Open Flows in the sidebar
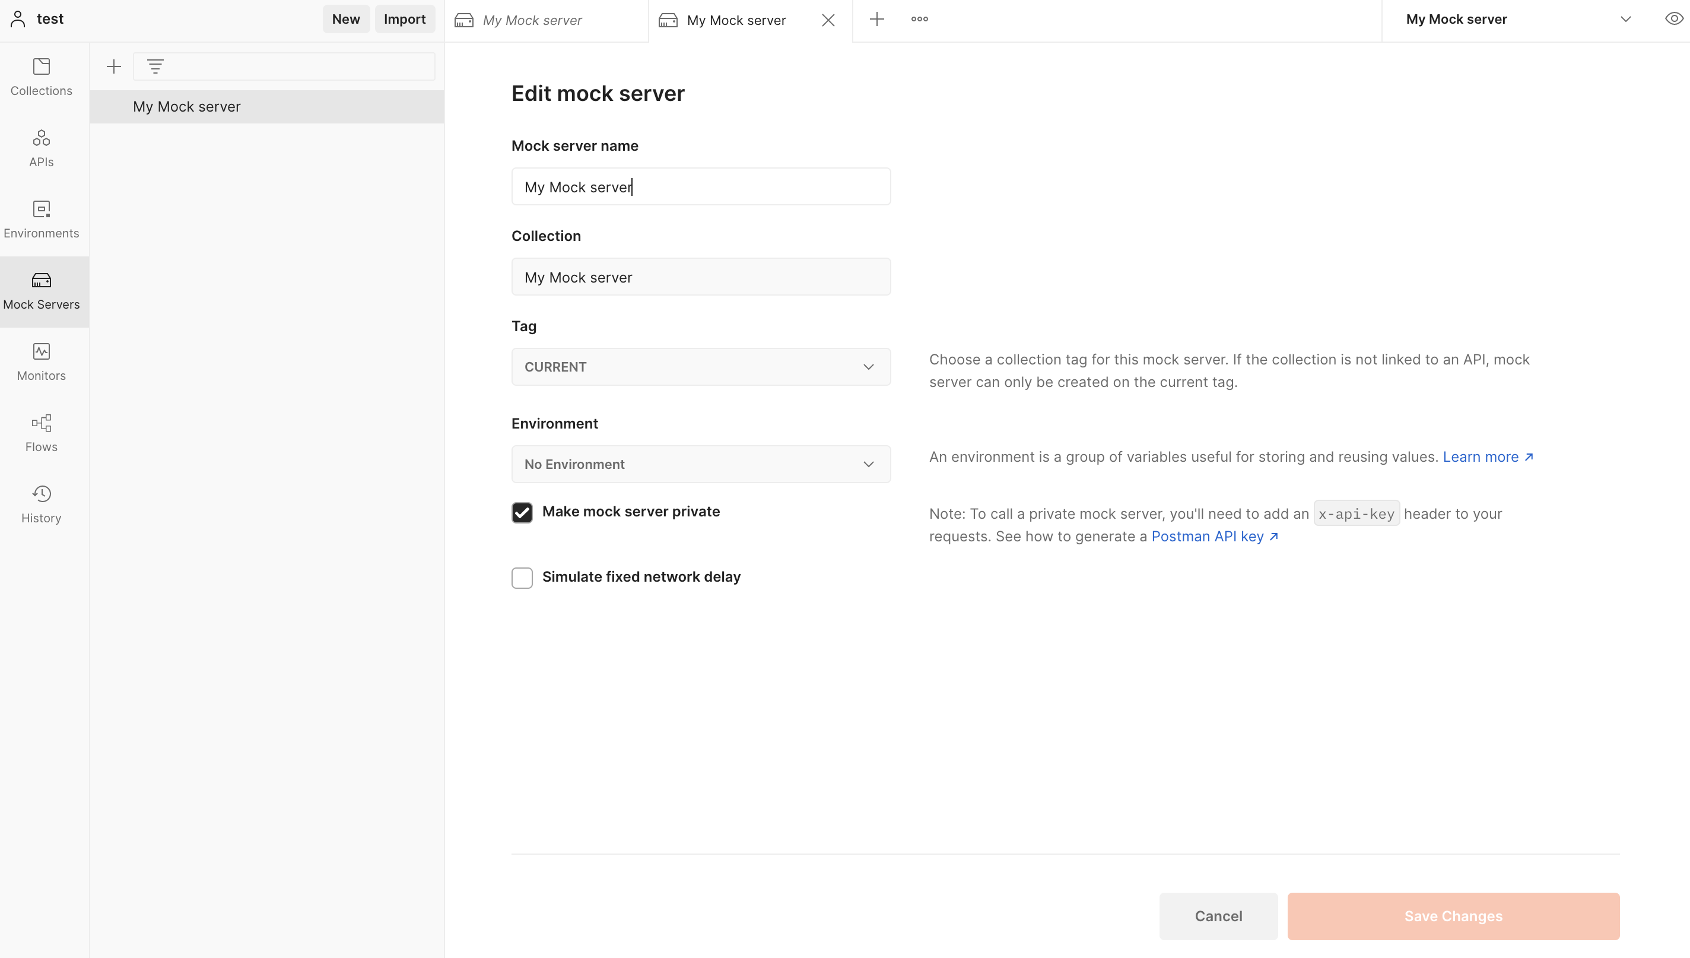Screen dimensions: 1690x958 tap(42, 433)
